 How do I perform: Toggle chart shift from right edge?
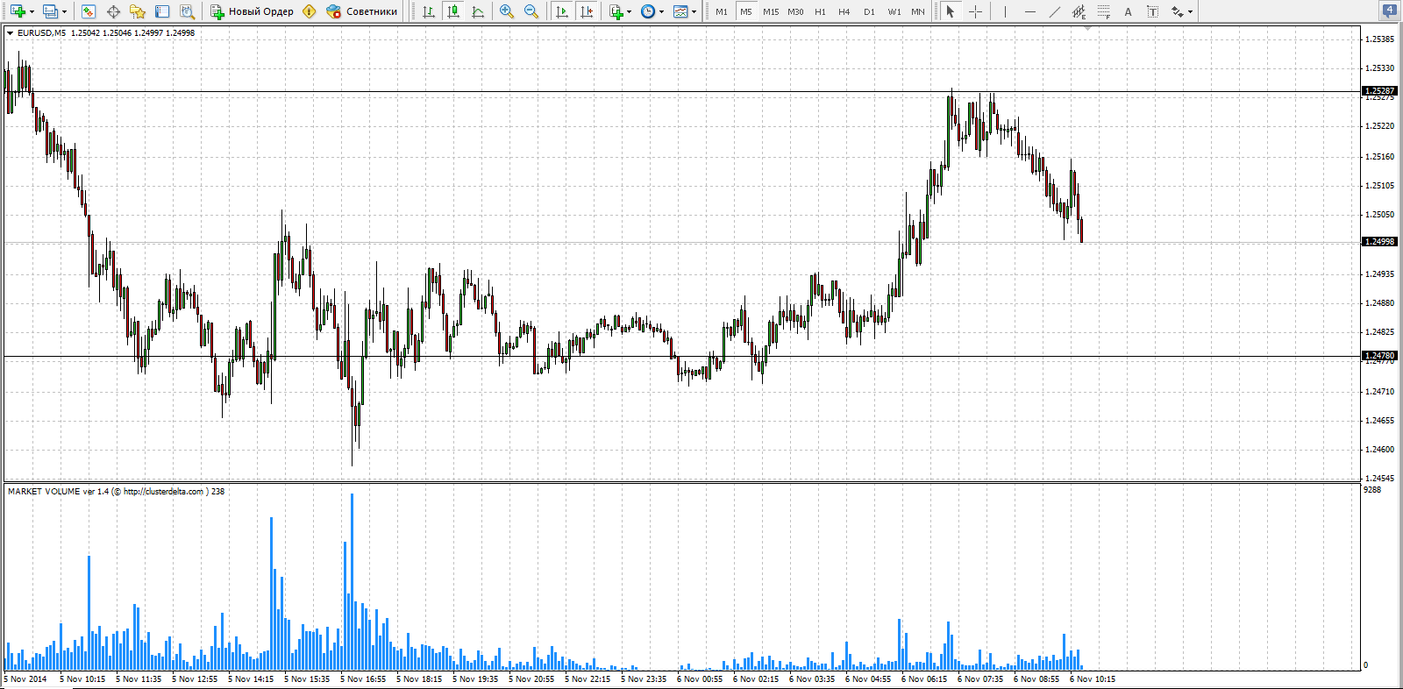pos(587,11)
